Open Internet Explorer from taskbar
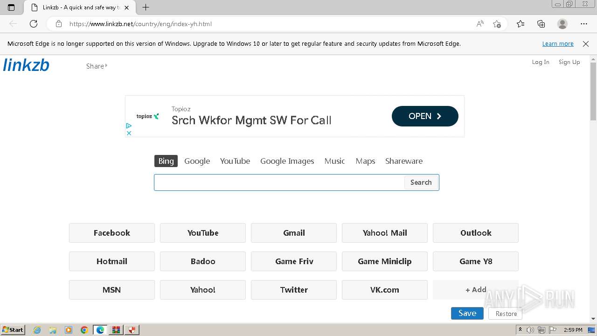 37,330
